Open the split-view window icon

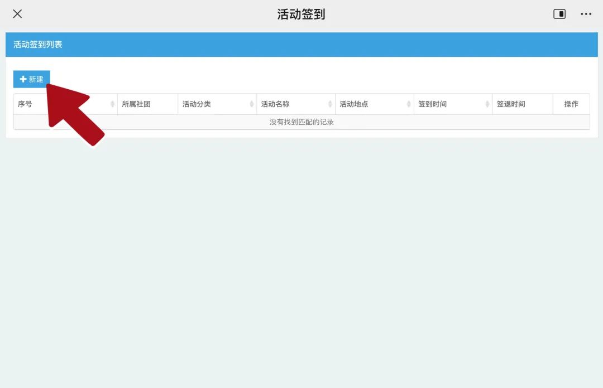(x=559, y=14)
